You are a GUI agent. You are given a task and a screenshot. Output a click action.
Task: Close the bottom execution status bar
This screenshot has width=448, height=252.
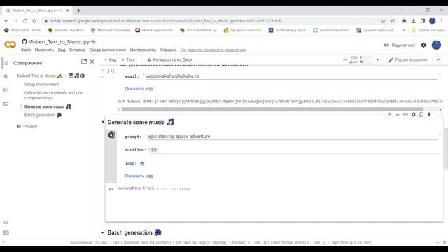tap(444, 243)
